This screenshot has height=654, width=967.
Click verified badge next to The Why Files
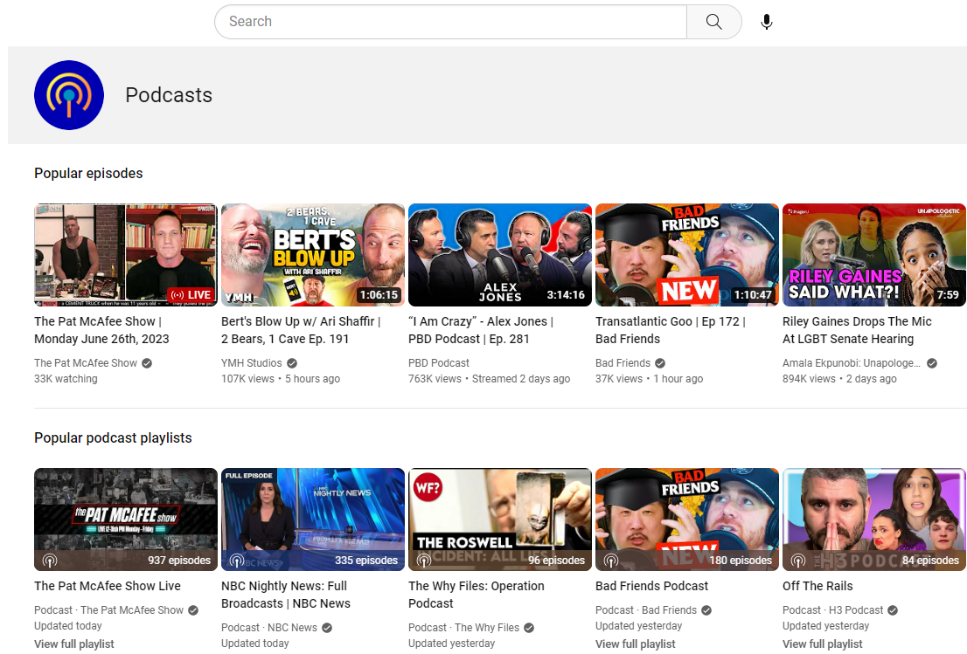coord(529,628)
